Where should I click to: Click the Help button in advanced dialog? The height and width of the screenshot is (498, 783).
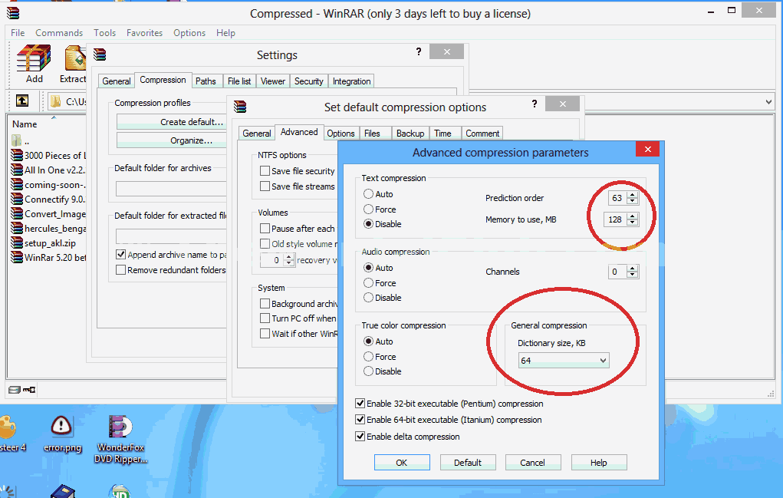click(599, 463)
